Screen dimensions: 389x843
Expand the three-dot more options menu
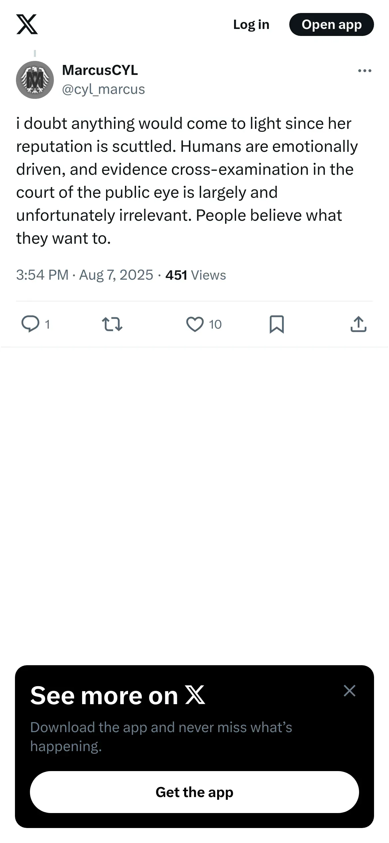click(364, 71)
